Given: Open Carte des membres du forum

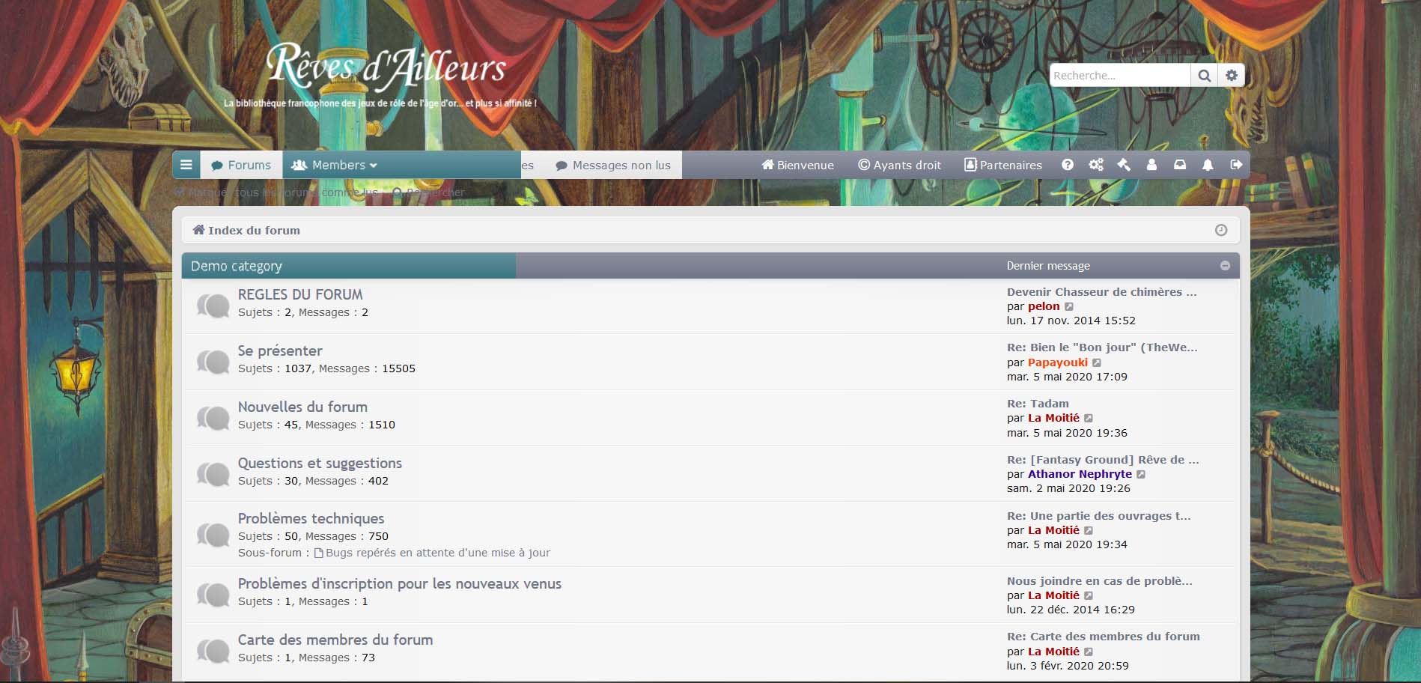Looking at the screenshot, I should (x=335, y=640).
